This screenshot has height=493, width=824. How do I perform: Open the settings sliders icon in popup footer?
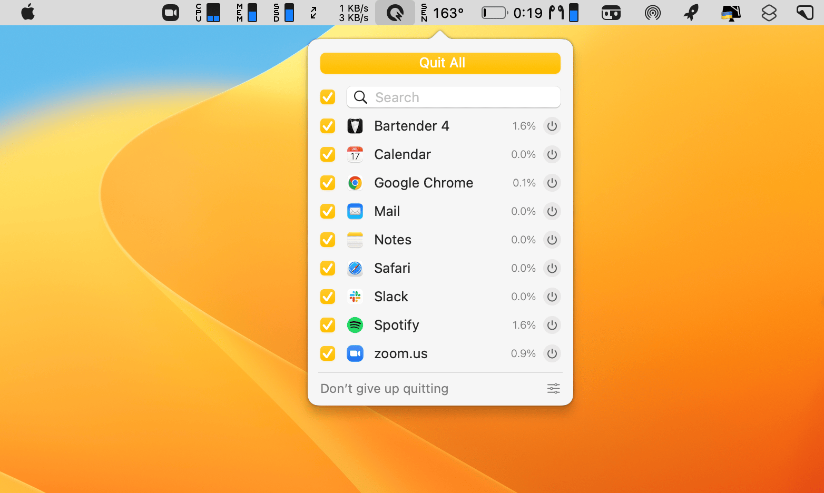coord(553,389)
